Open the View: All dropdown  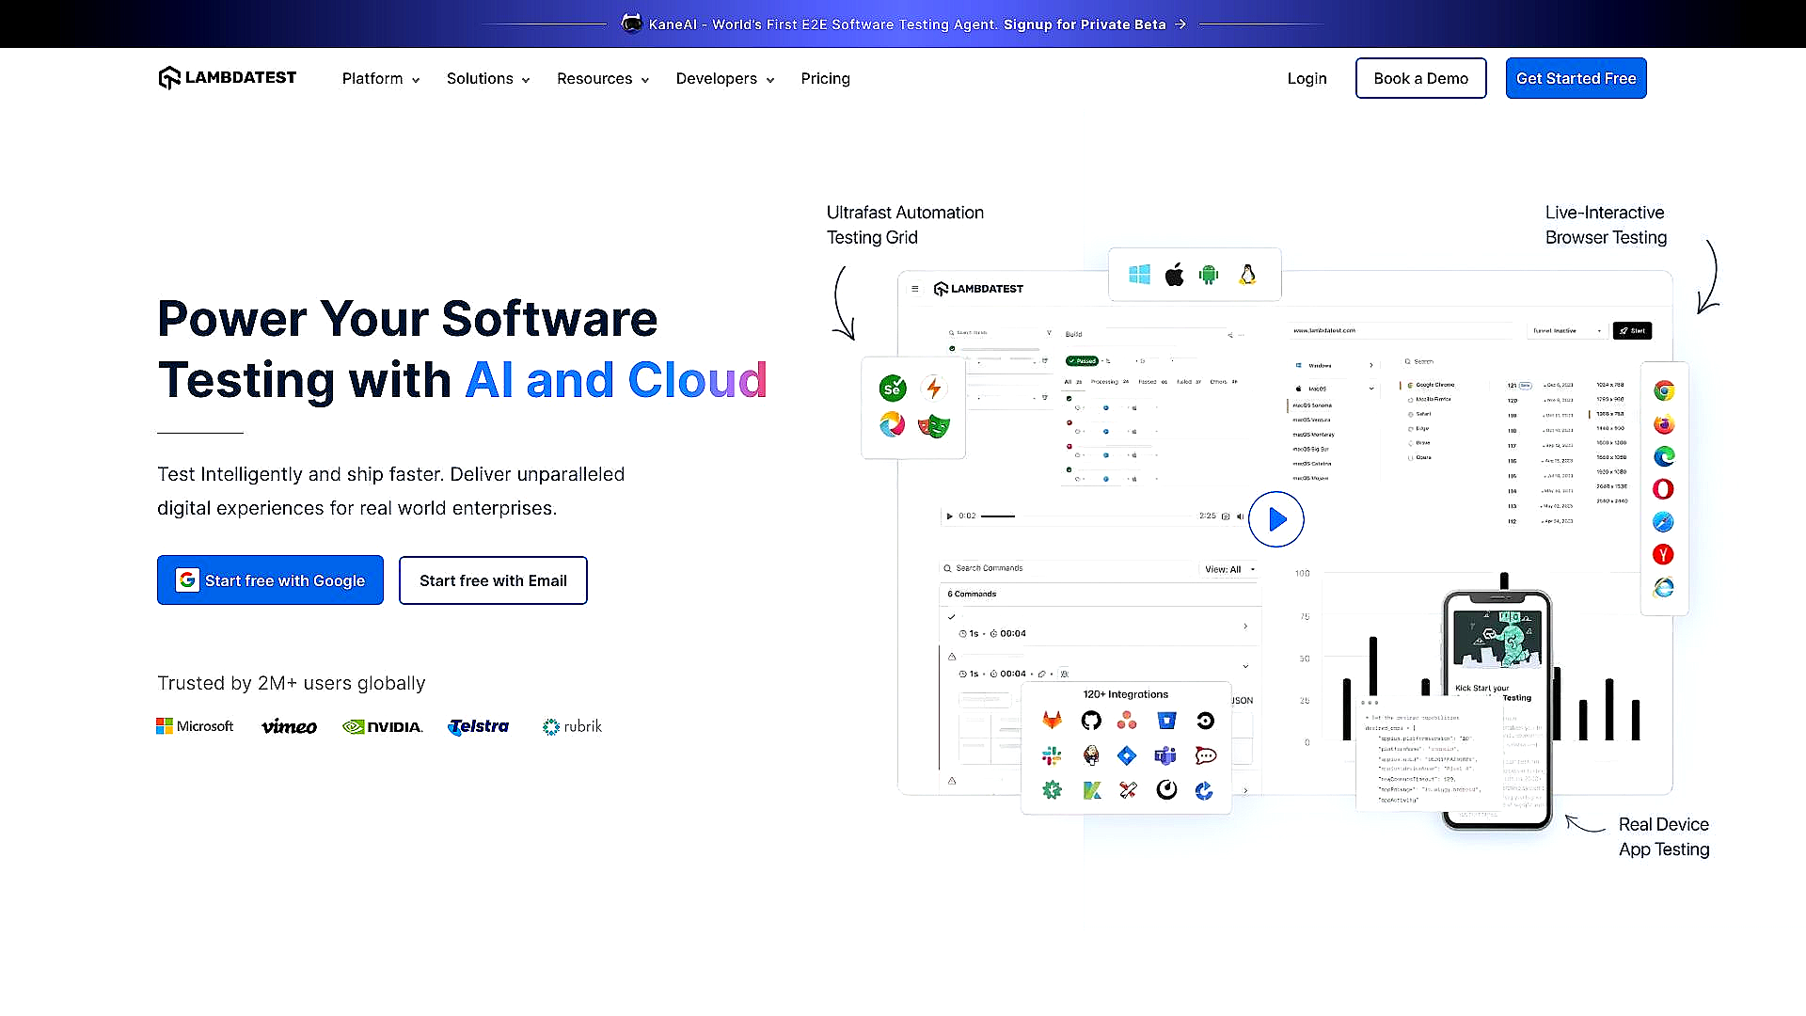pyautogui.click(x=1229, y=569)
